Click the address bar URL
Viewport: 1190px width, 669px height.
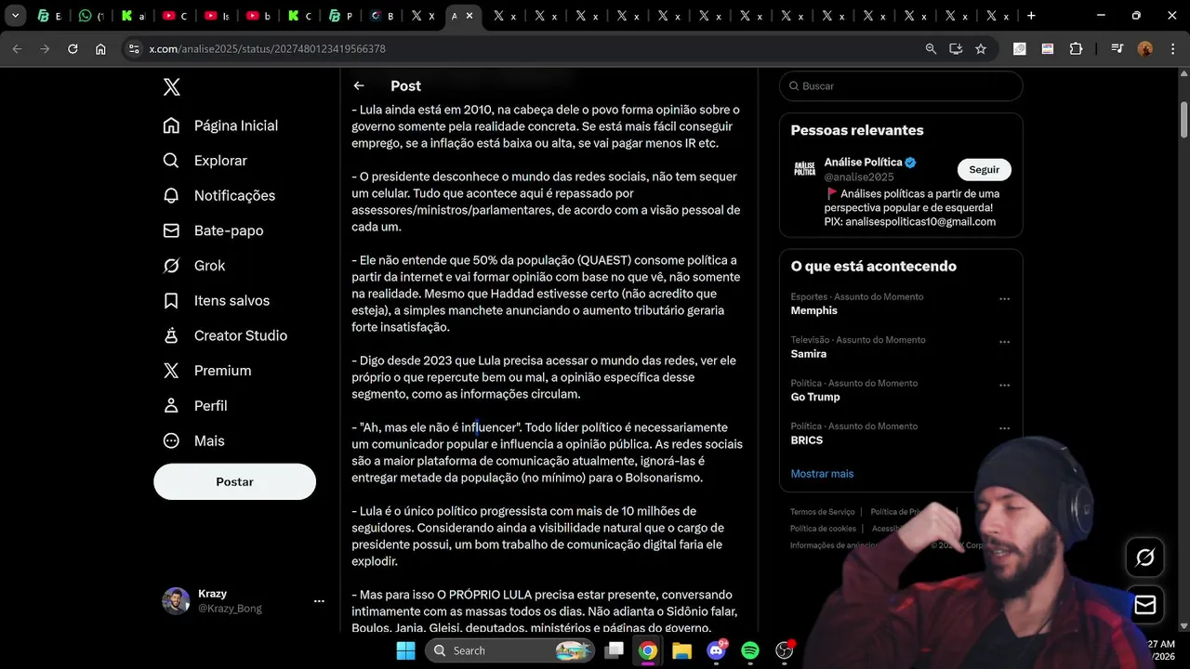pyautogui.click(x=267, y=48)
